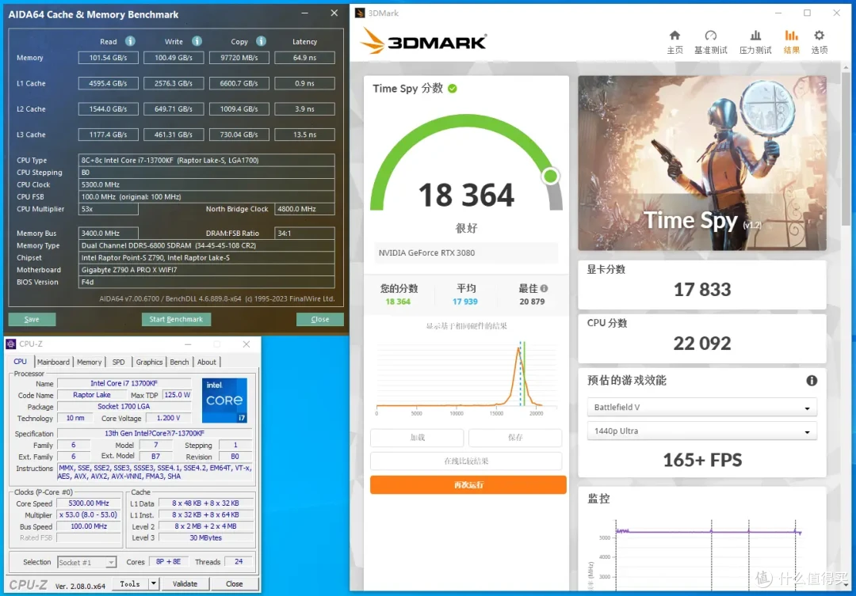Click the Max TDP 125.0 W field
This screenshot has height=596, width=856.
177,395
